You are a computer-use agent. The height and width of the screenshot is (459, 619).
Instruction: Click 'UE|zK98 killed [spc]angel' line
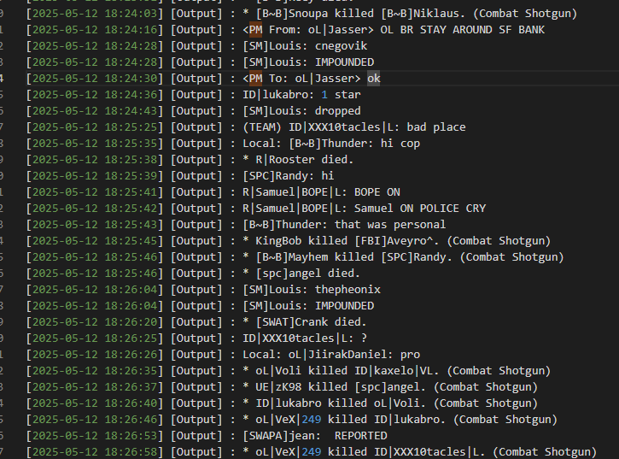tap(282, 386)
